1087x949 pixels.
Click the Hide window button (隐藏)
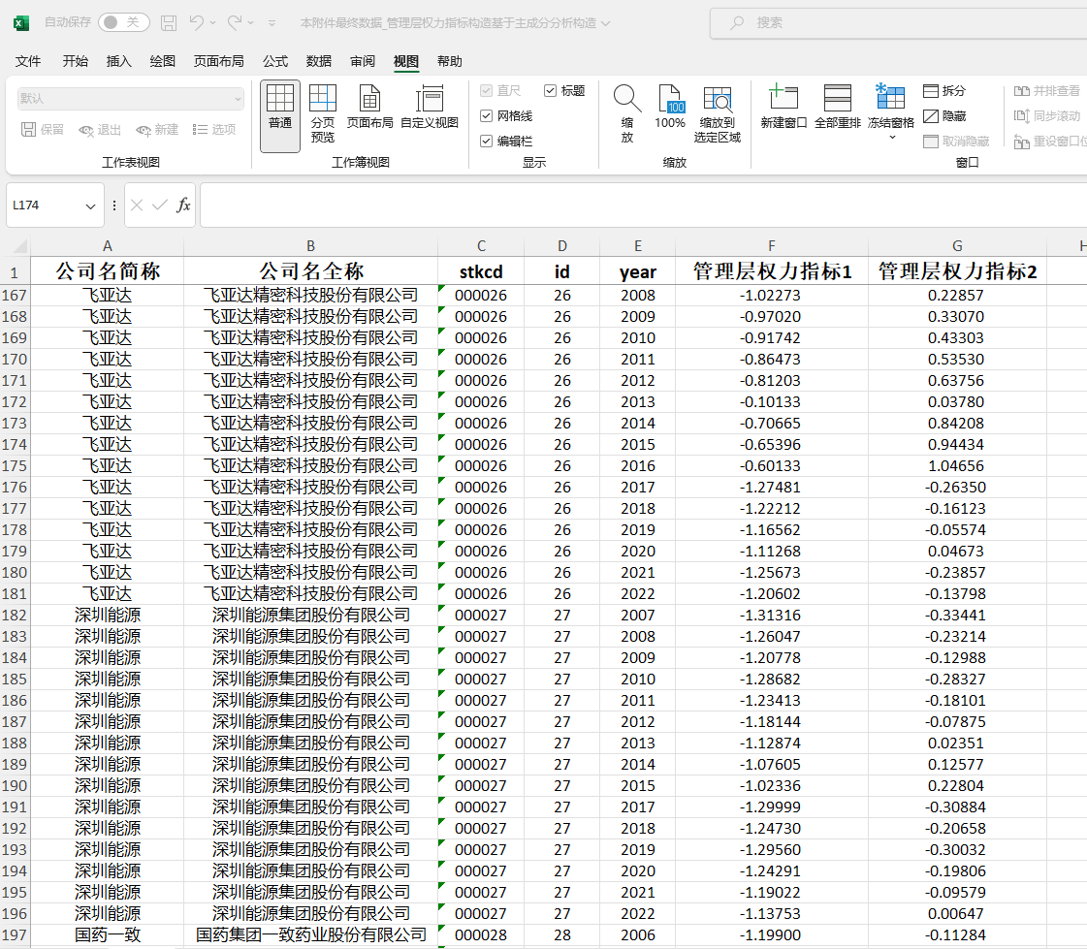[944, 115]
